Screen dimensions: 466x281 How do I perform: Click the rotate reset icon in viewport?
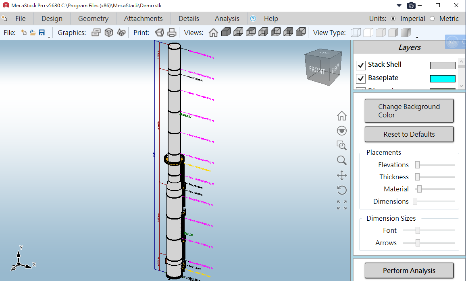point(341,190)
